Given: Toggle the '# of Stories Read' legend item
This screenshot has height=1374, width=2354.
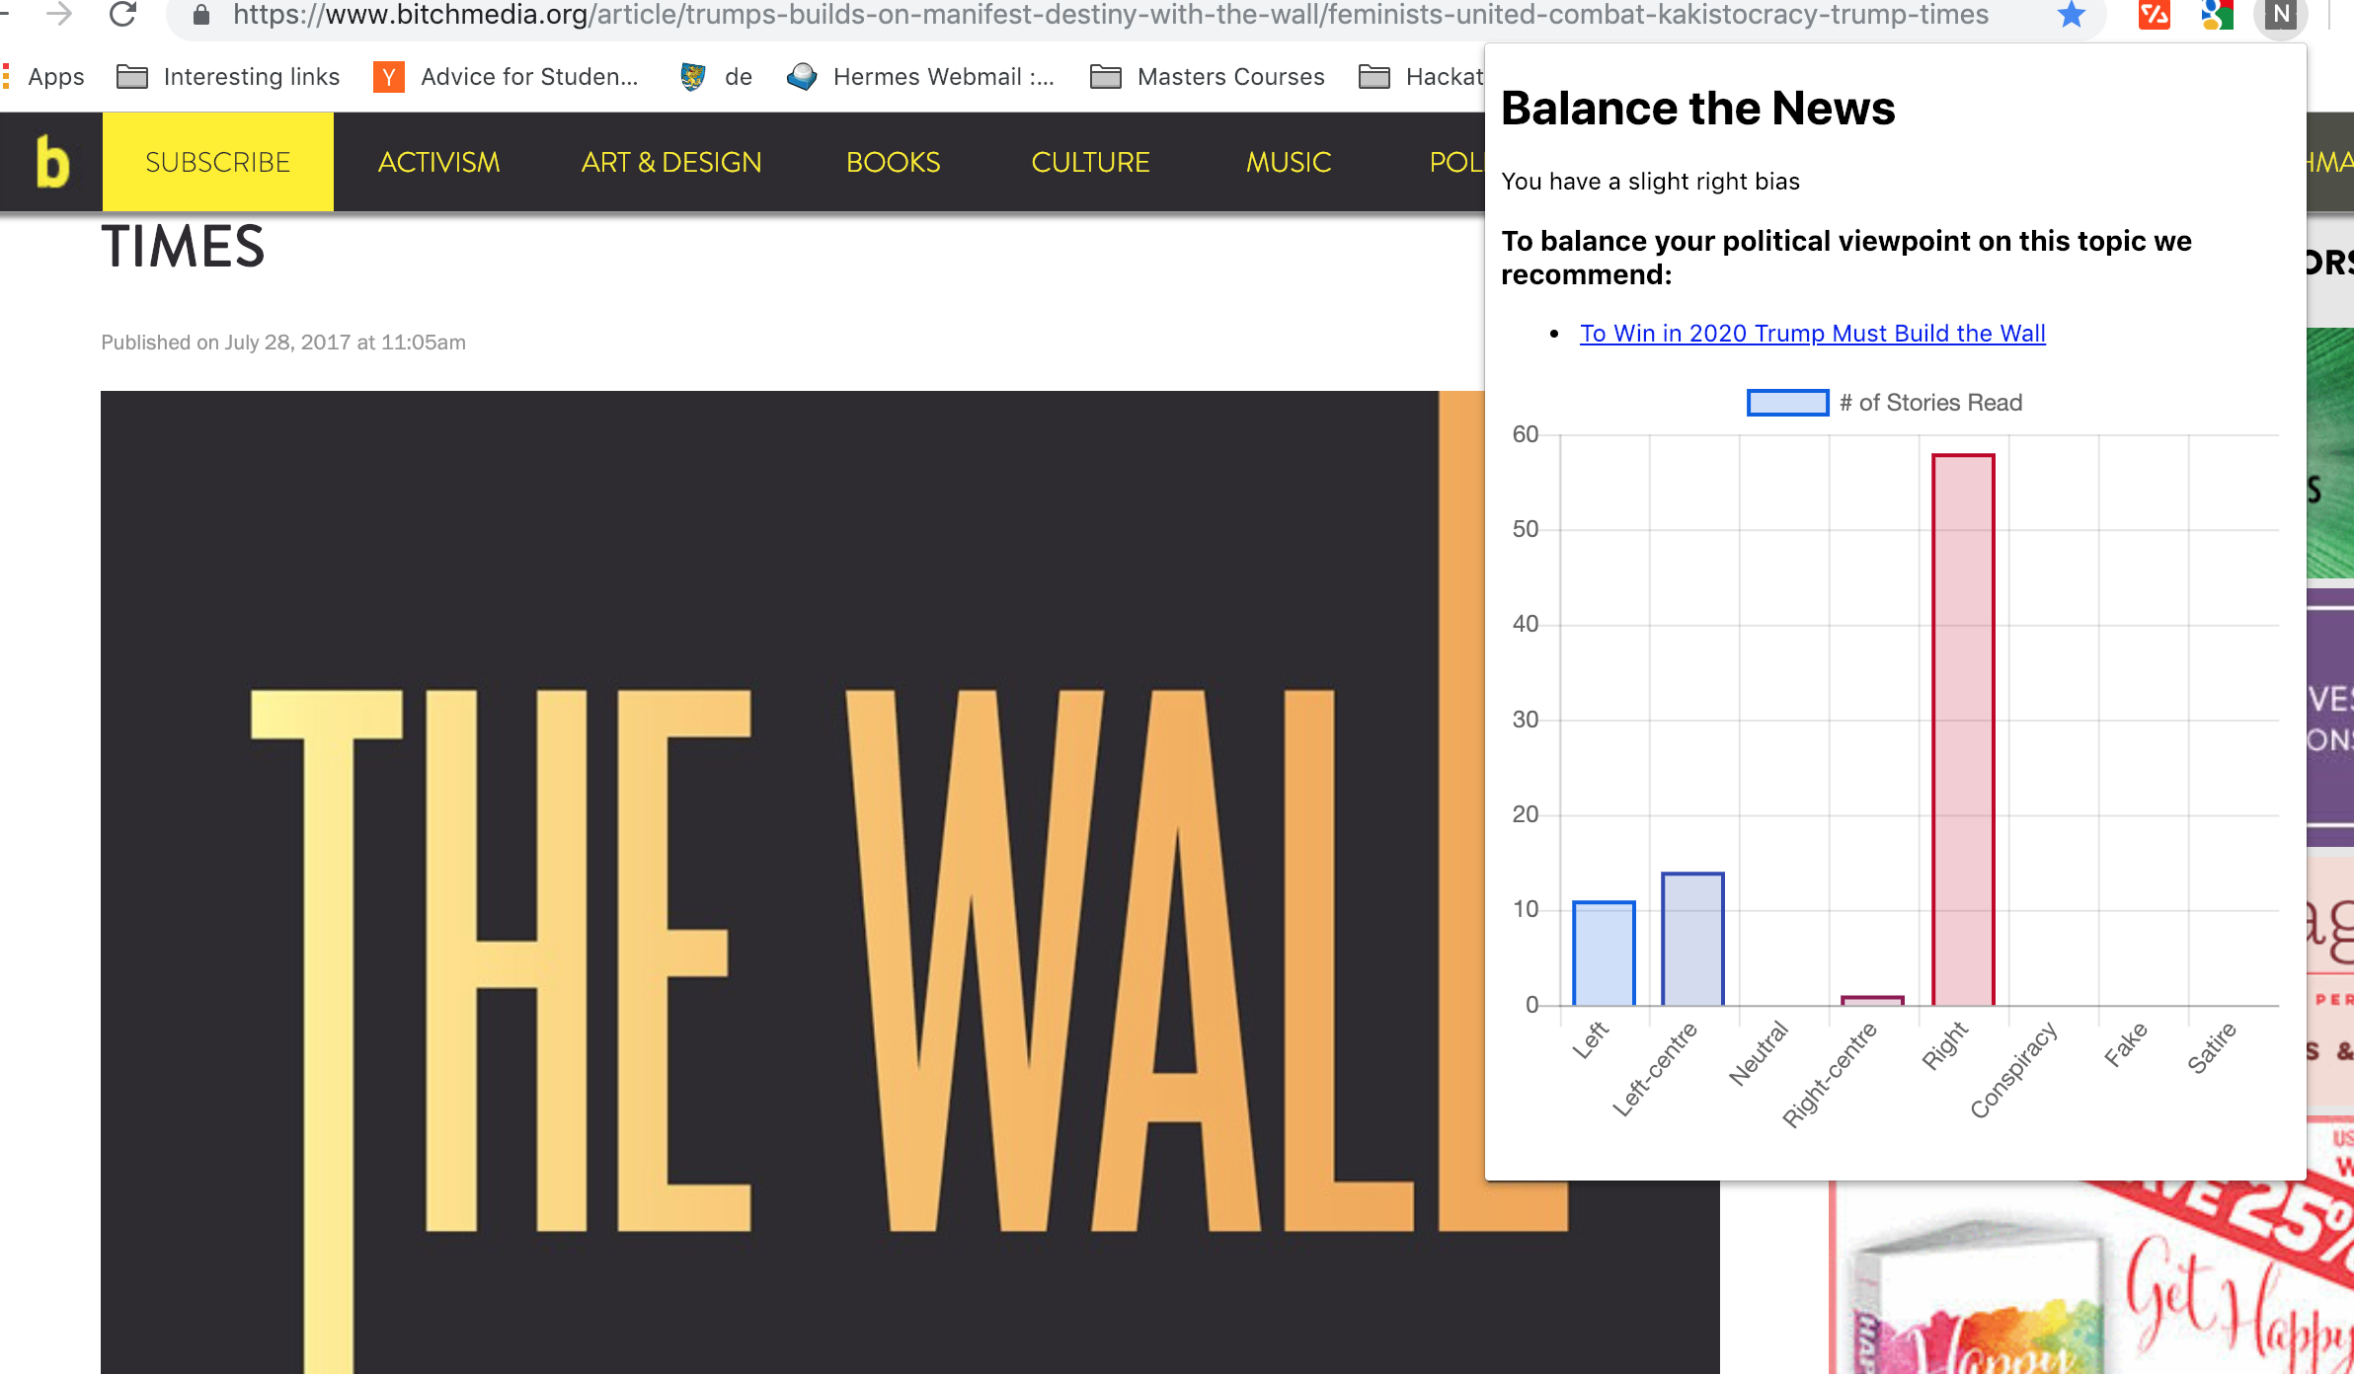Looking at the screenshot, I should click(1884, 403).
